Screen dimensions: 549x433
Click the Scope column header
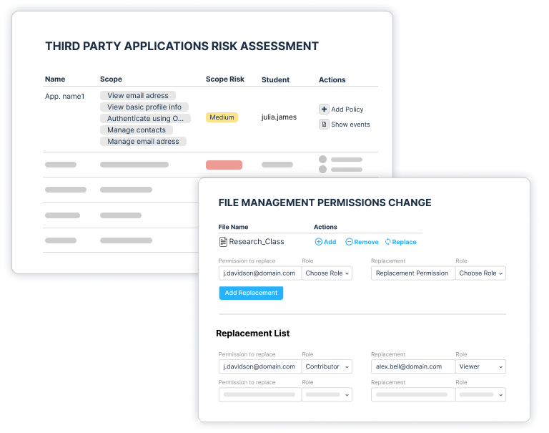point(111,79)
